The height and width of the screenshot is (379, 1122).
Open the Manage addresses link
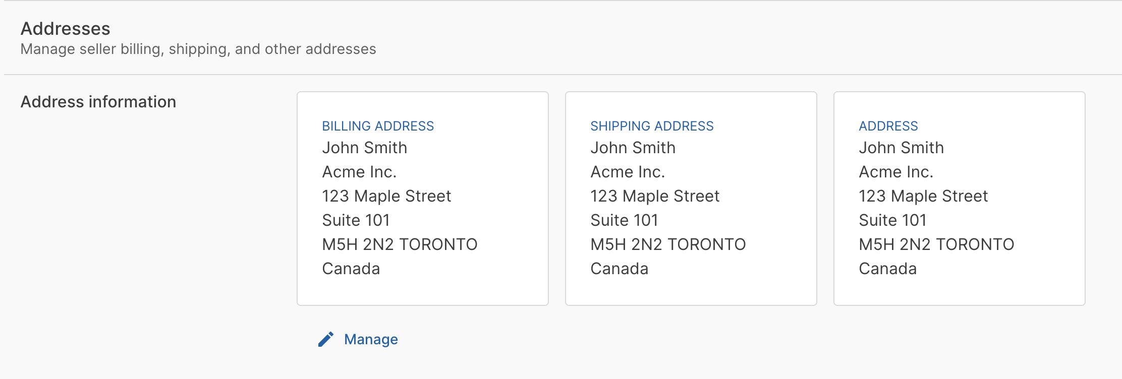point(371,339)
